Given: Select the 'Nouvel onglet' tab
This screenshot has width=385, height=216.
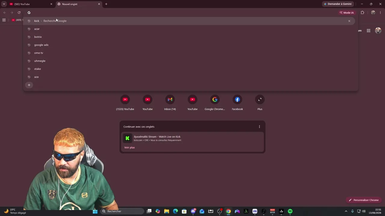Looking at the screenshot, I should [x=78, y=4].
